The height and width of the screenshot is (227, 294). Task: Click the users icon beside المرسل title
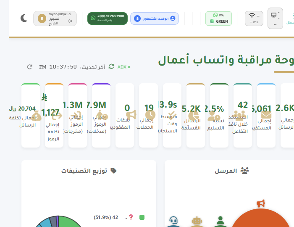point(245,171)
